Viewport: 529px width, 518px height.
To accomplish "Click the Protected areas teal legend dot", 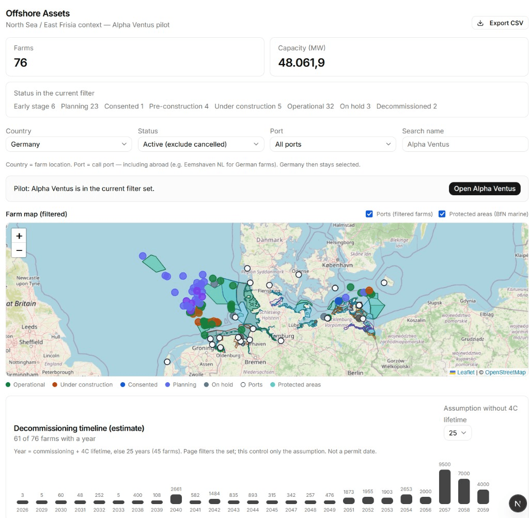I will tap(273, 384).
